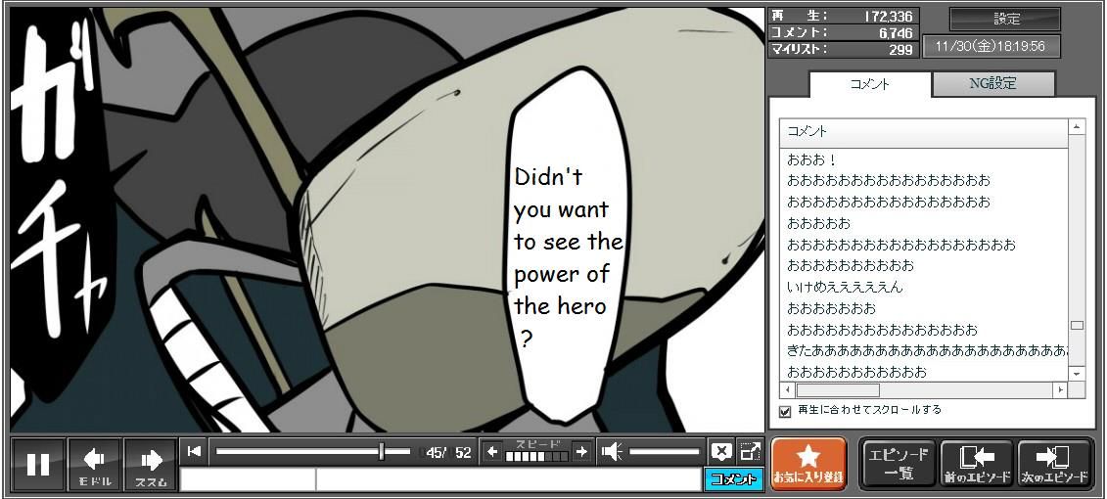Go to the previous episode (前のエピソード)
This screenshot has width=1107, height=499.
point(977,463)
